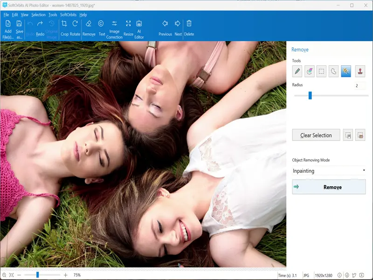The image size is (373, 280).
Task: Click the Time (s): 3.1 status text
Action: (287, 275)
